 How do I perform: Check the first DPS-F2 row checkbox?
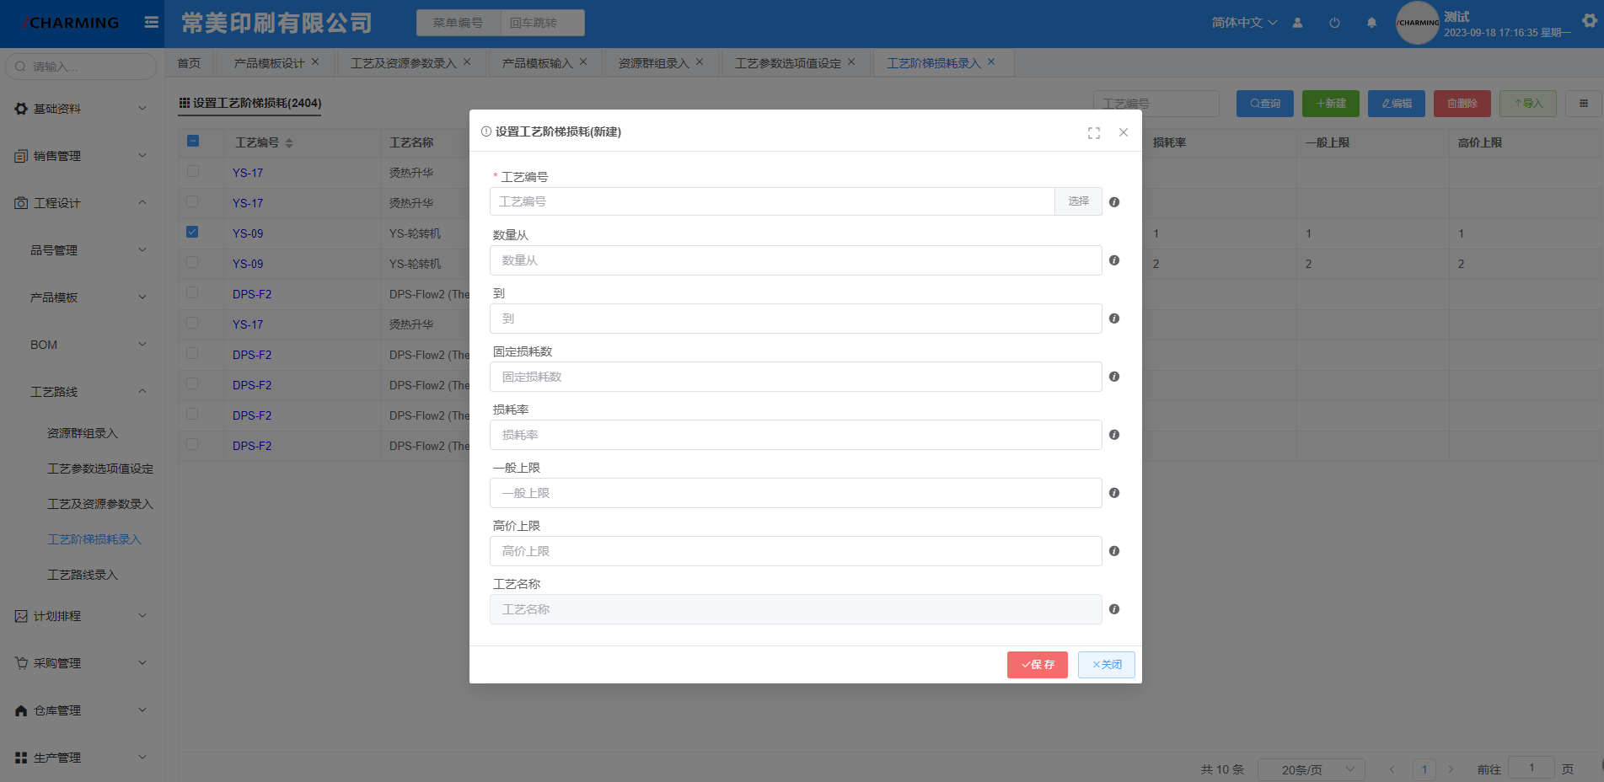[x=192, y=292]
